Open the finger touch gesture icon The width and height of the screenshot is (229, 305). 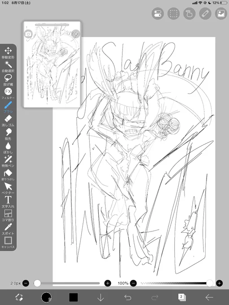point(189,13)
